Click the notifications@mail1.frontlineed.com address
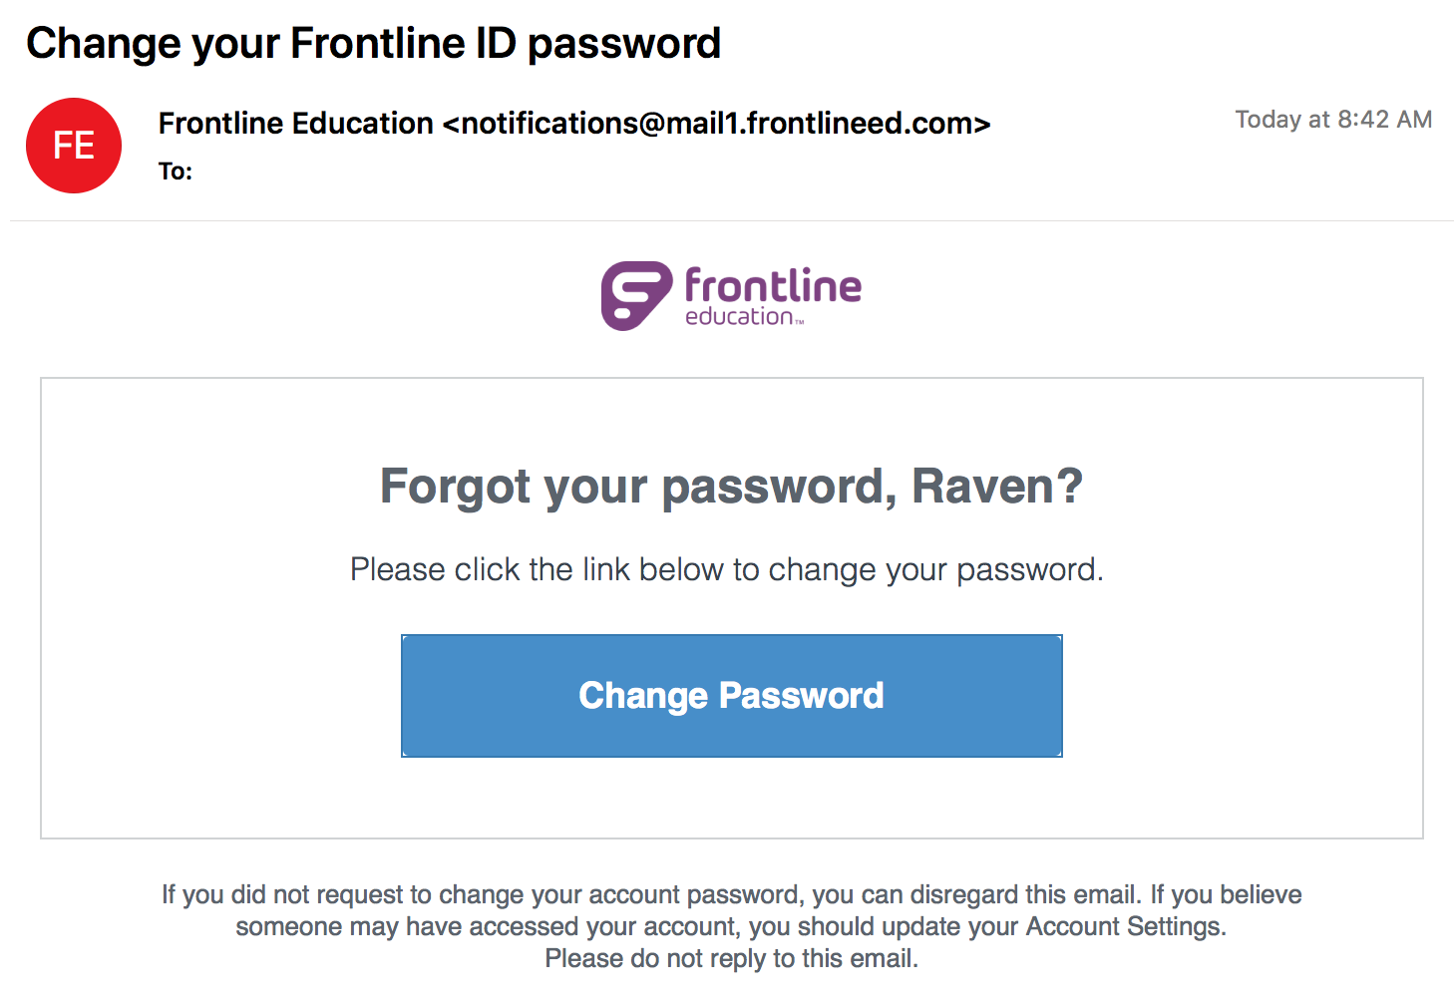 click(717, 124)
